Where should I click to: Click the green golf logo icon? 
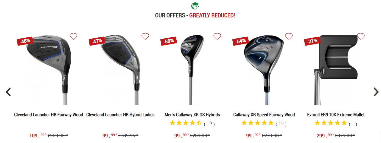(x=195, y=5)
